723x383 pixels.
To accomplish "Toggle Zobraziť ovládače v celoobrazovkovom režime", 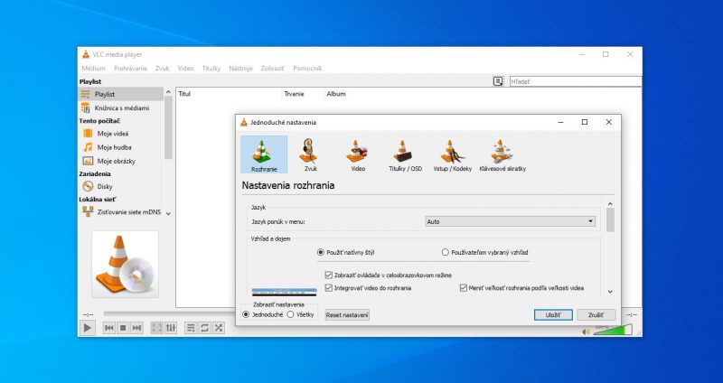I will (x=328, y=275).
